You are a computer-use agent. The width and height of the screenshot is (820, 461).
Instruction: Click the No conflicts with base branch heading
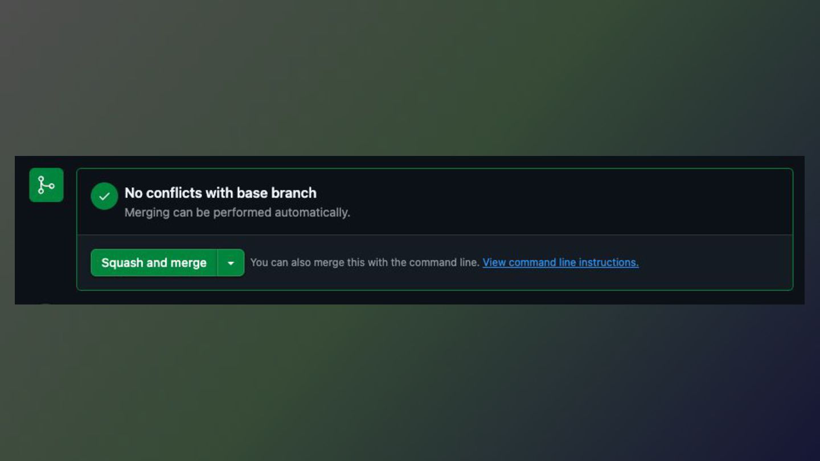point(220,193)
